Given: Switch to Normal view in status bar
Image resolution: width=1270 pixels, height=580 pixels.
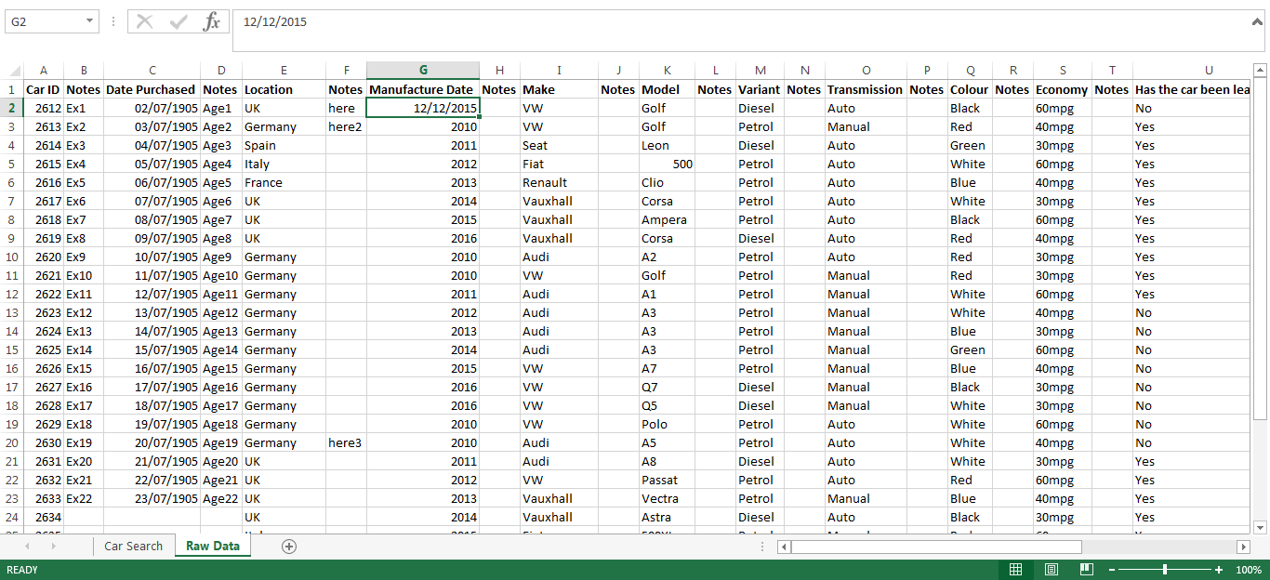Looking at the screenshot, I should (1016, 569).
